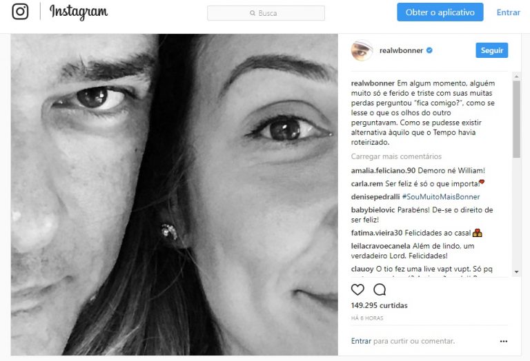Click the search magnifier icon

[x=252, y=13]
